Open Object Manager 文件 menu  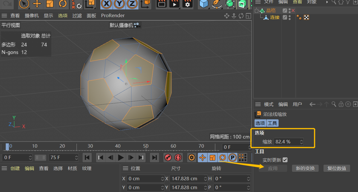[269, 2]
